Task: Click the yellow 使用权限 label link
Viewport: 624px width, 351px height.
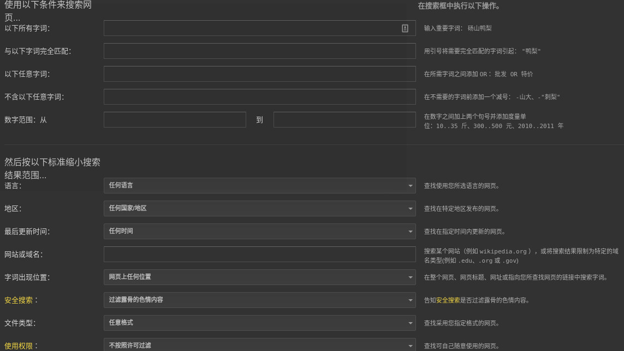Action: click(19, 346)
